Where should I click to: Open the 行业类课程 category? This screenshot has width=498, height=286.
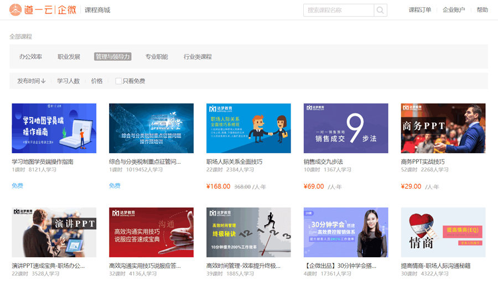[198, 57]
